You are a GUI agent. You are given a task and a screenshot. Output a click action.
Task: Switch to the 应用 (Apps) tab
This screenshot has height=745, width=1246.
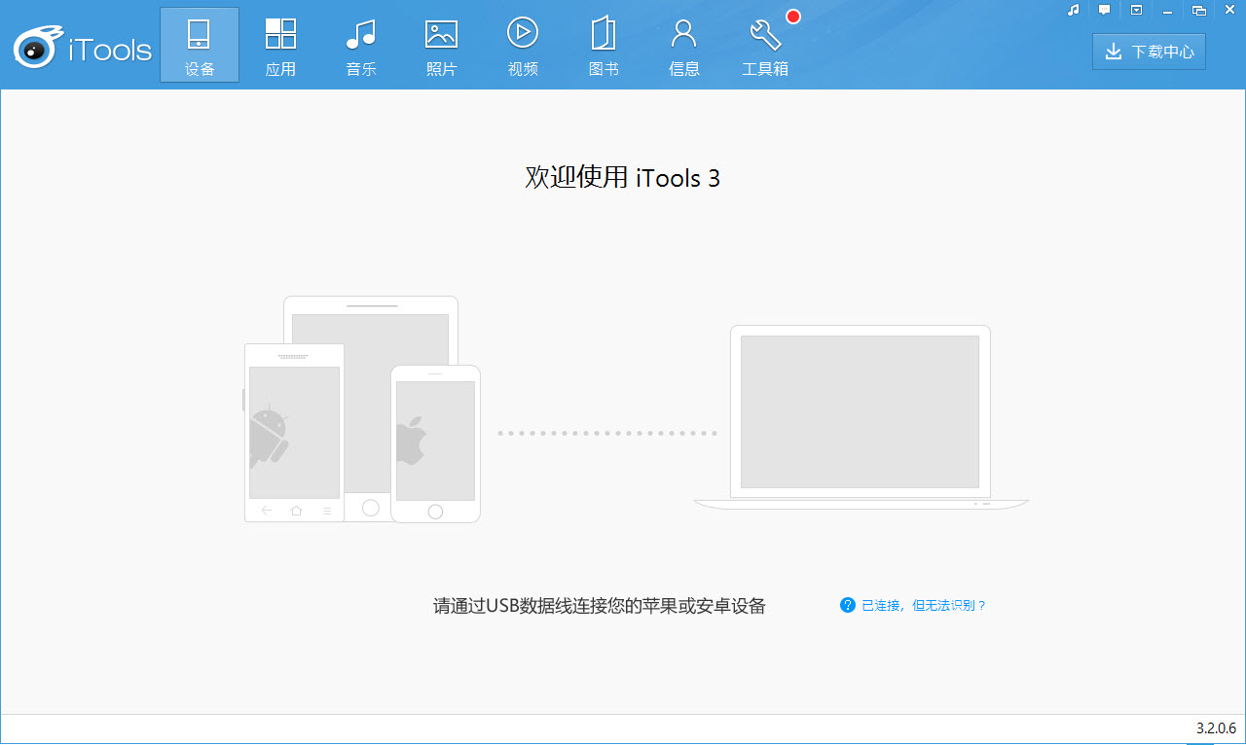(x=280, y=44)
